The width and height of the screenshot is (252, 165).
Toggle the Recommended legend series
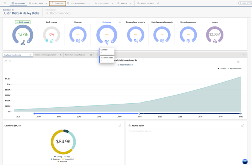234,68
